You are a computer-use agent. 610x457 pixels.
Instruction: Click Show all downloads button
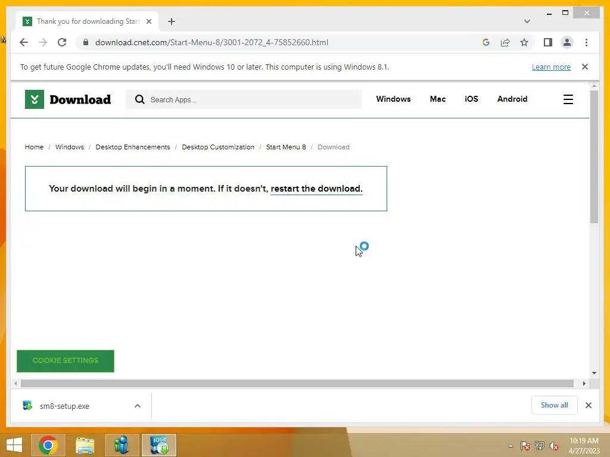coord(555,405)
